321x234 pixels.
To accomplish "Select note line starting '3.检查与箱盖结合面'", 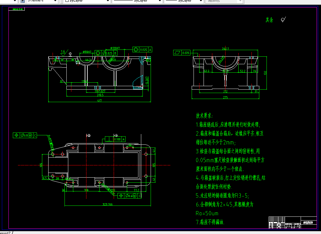I will (228, 151).
